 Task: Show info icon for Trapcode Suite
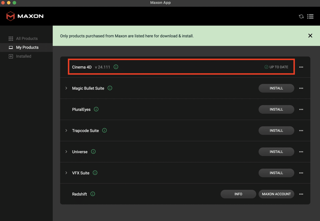pyautogui.click(x=105, y=131)
